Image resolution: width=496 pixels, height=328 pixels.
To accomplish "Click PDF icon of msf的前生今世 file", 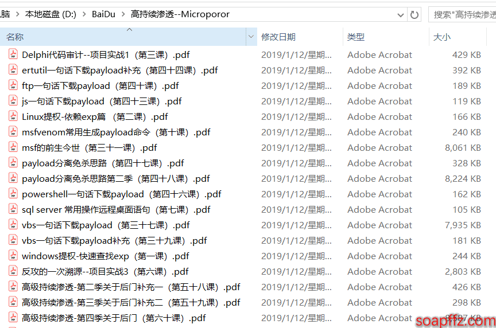I will [13, 147].
